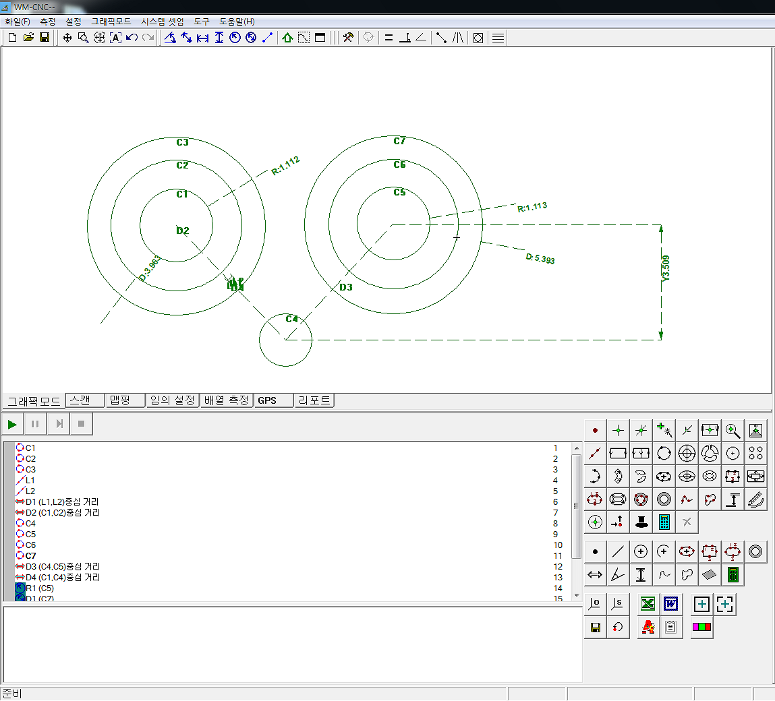
Task: Click the hammer and wrench tools icon
Action: click(x=348, y=38)
